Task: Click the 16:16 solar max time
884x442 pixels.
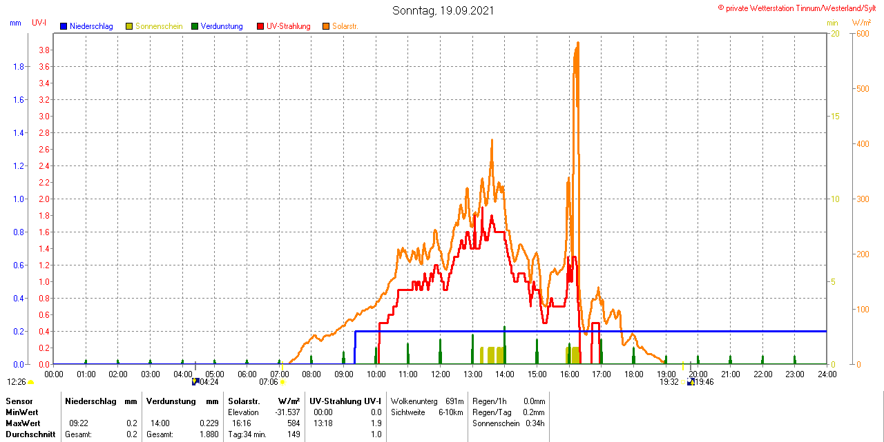Action: point(242,423)
